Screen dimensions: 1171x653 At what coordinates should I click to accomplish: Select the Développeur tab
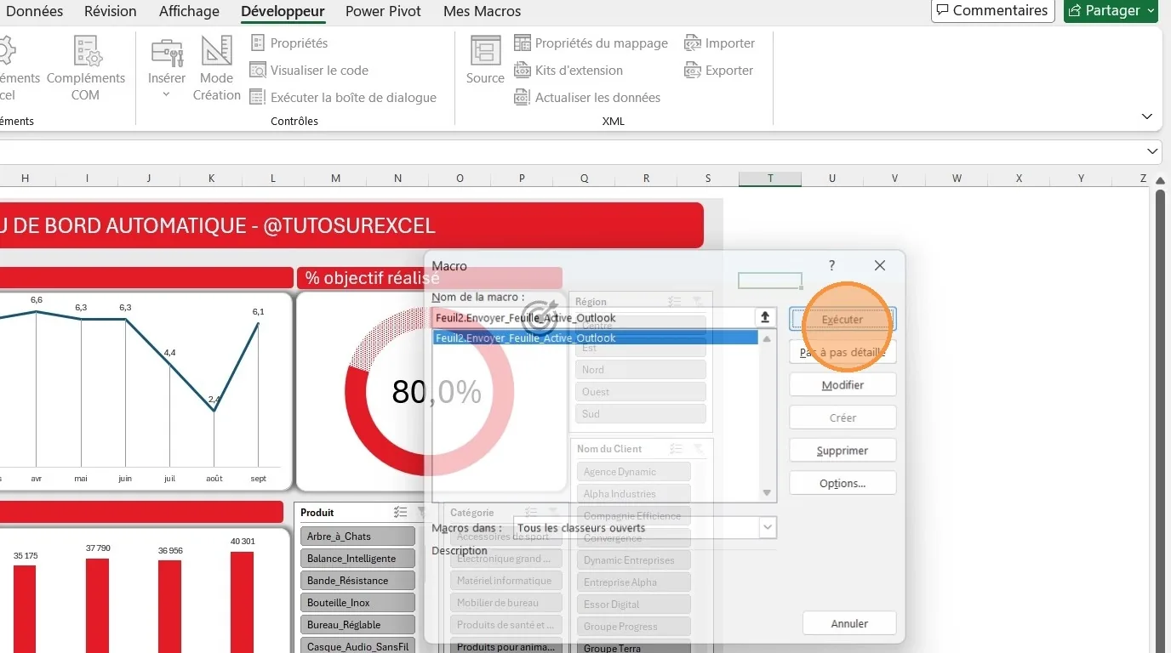pyautogui.click(x=283, y=11)
